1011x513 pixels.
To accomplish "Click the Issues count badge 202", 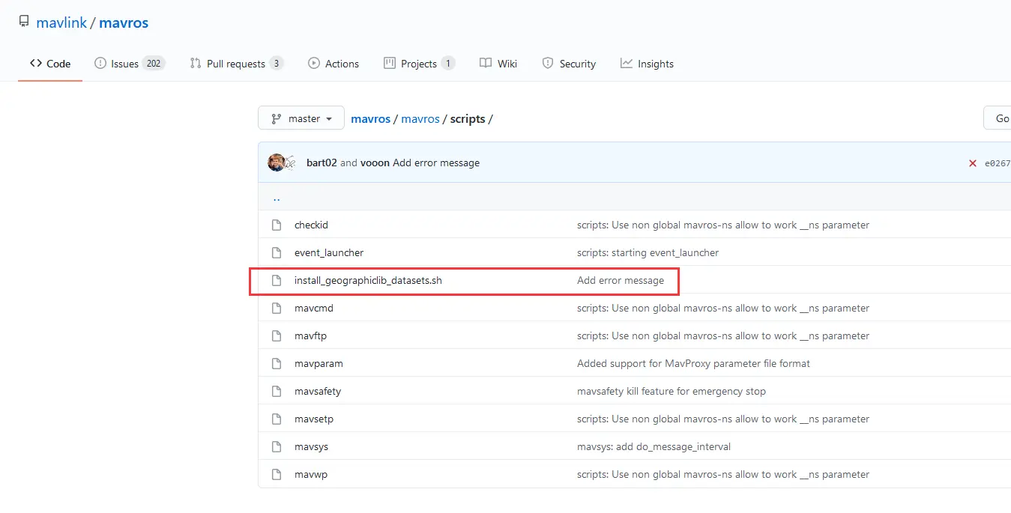I will point(154,64).
